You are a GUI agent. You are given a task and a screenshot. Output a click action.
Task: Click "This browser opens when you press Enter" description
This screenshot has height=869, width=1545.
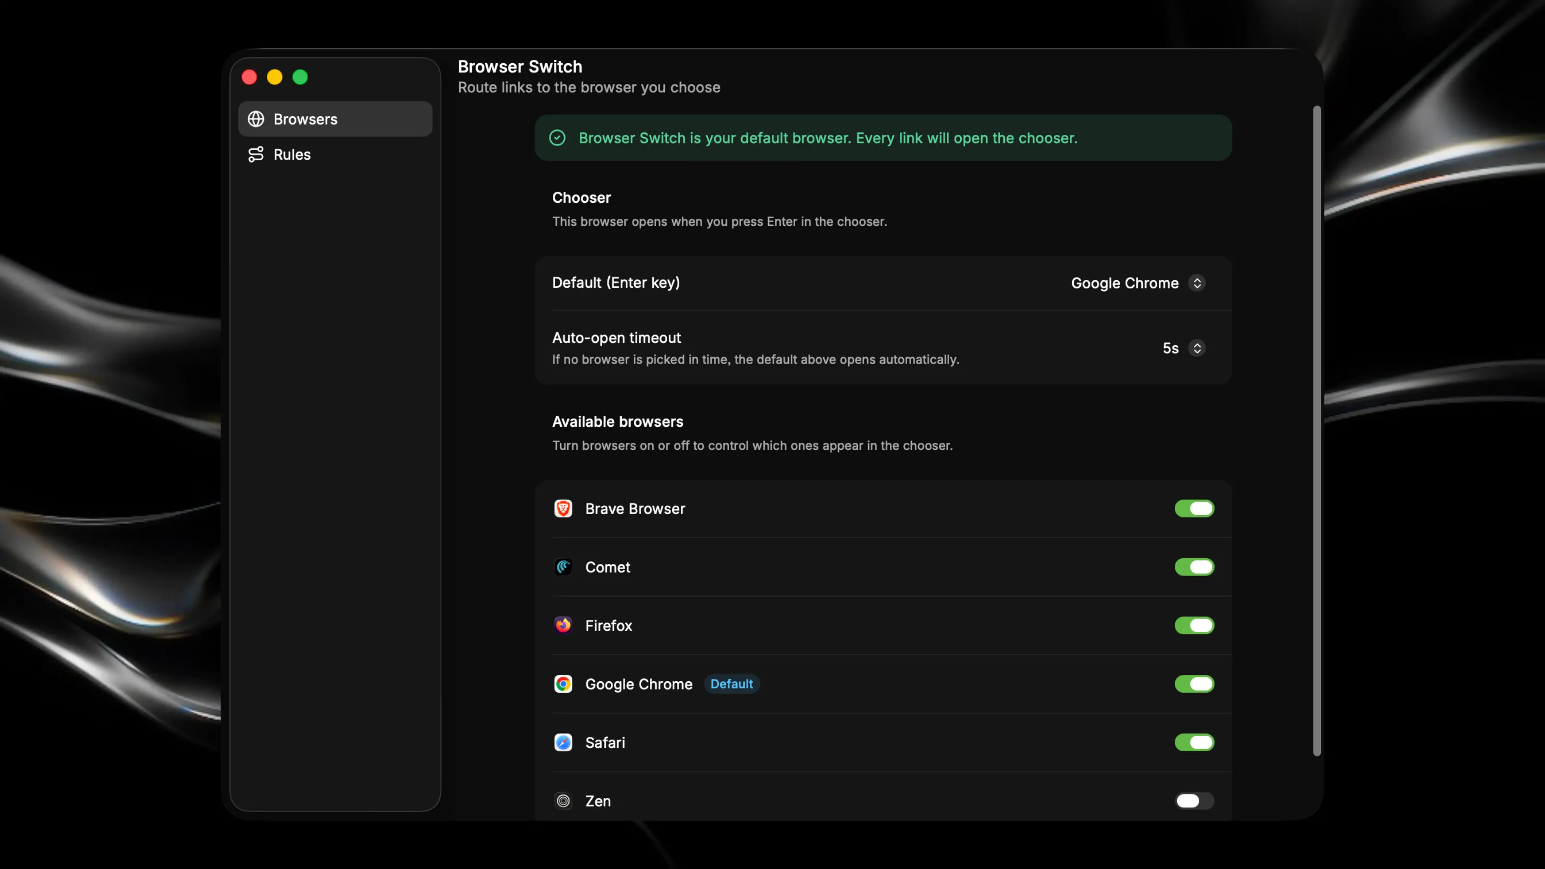[719, 221]
